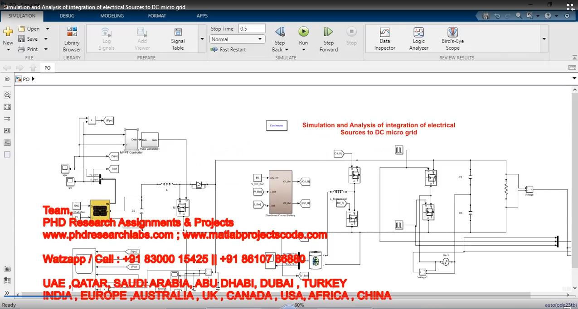Open the Library Browser
Viewport: 578px width, 309px height.
[72, 38]
